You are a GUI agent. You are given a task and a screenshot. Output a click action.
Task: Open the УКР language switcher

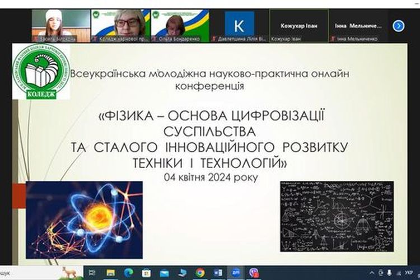point(408,273)
